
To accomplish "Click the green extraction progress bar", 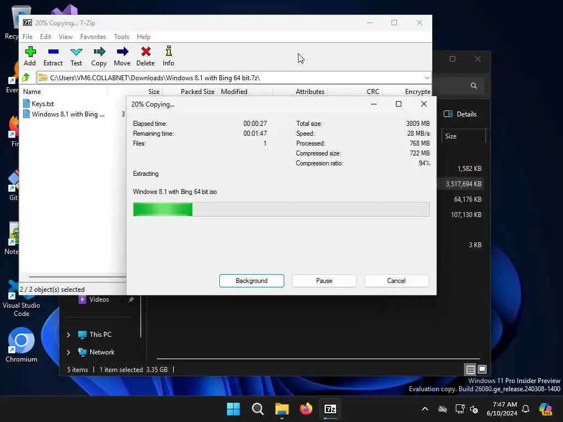I will point(281,209).
